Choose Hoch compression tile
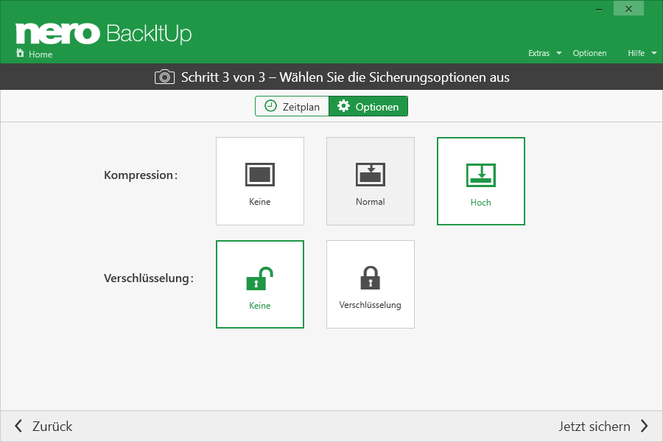The height and width of the screenshot is (442, 663). tap(481, 181)
